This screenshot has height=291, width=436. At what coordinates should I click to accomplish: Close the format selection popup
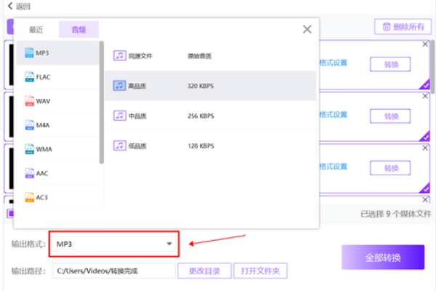point(307,29)
